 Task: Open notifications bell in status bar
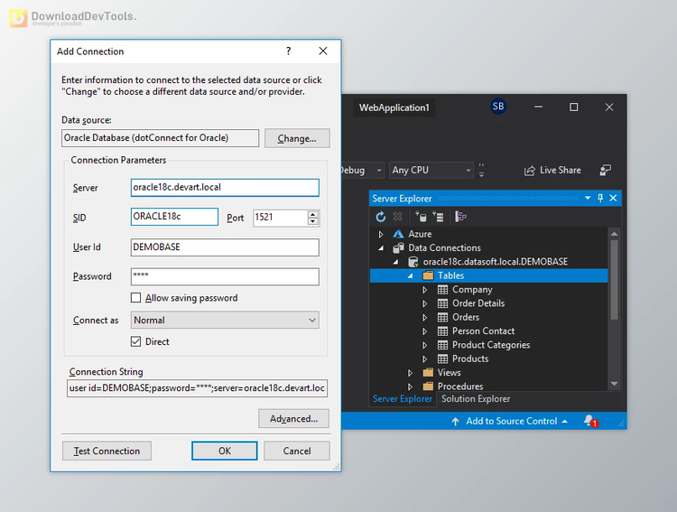590,421
